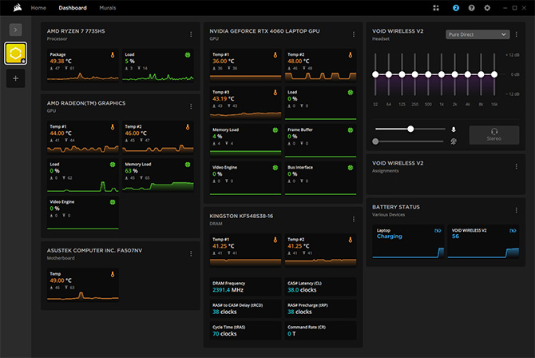Select the yellow dashboard profile icon

click(x=15, y=54)
